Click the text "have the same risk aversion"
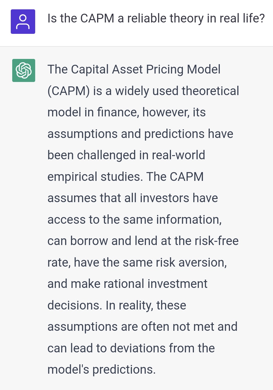 150,263
